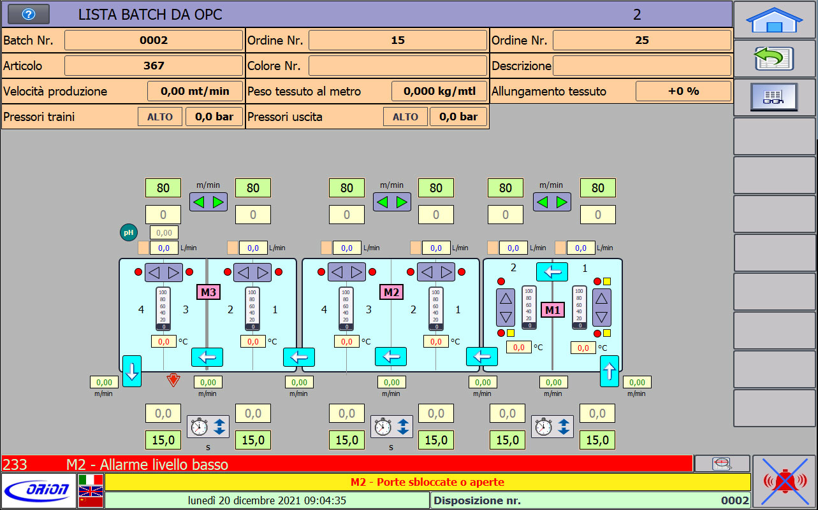
Task: Click the green return arrow icon
Action: (774, 59)
